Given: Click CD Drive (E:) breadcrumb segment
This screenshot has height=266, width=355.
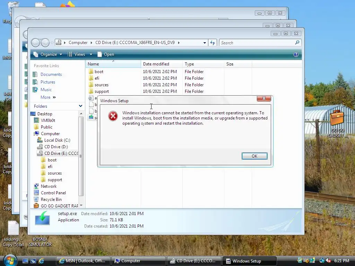Looking at the screenshot, I should click(x=135, y=43).
